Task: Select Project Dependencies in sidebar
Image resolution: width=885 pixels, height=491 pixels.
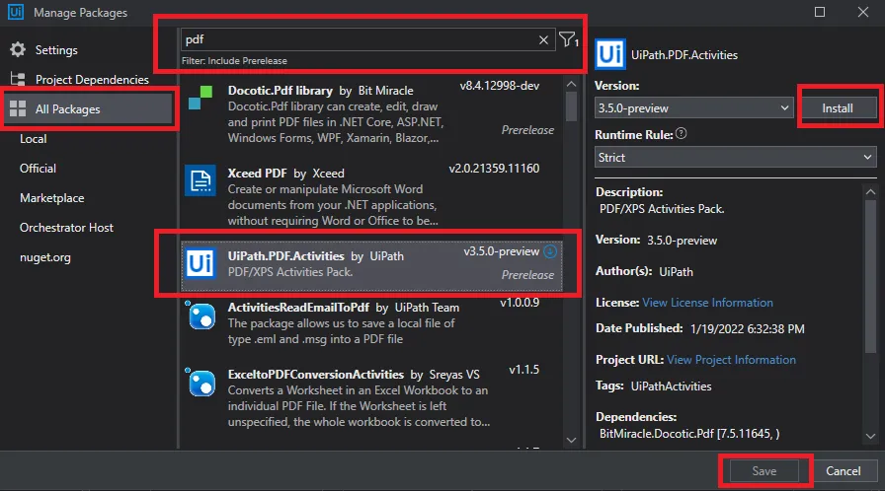Action: point(92,80)
